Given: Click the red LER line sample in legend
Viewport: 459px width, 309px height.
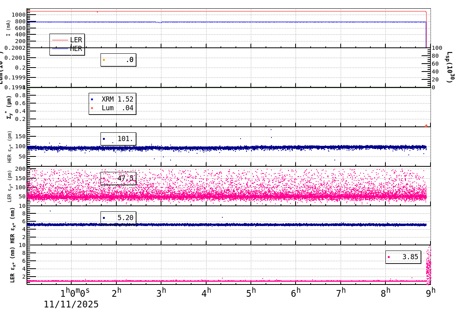Looking at the screenshot, I should 60,40.
